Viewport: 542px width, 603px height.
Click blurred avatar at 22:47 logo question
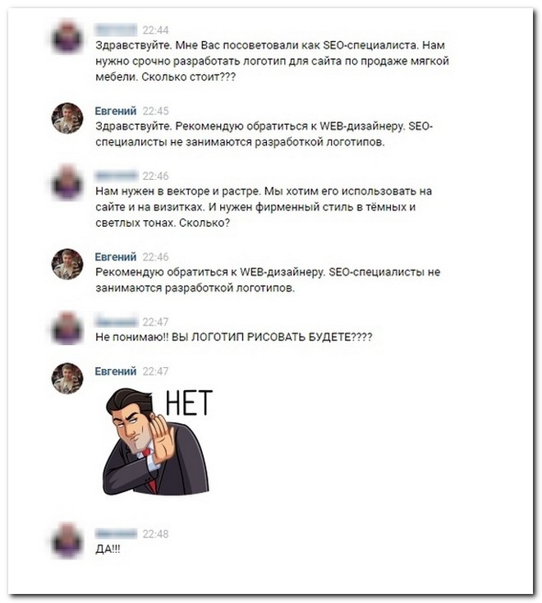(67, 329)
